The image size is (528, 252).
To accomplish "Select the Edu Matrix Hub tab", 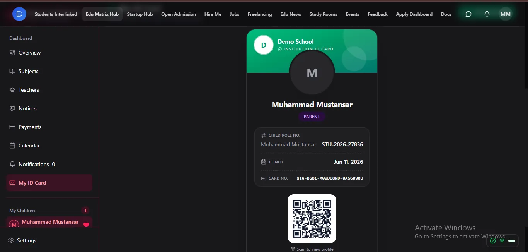I will (x=102, y=14).
